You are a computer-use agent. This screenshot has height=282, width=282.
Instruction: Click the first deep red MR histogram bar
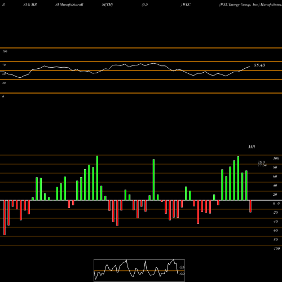pos(5,218)
